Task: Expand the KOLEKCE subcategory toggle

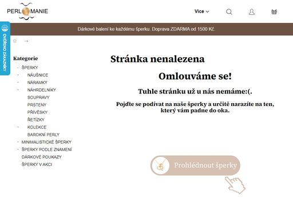Action: [18, 127]
